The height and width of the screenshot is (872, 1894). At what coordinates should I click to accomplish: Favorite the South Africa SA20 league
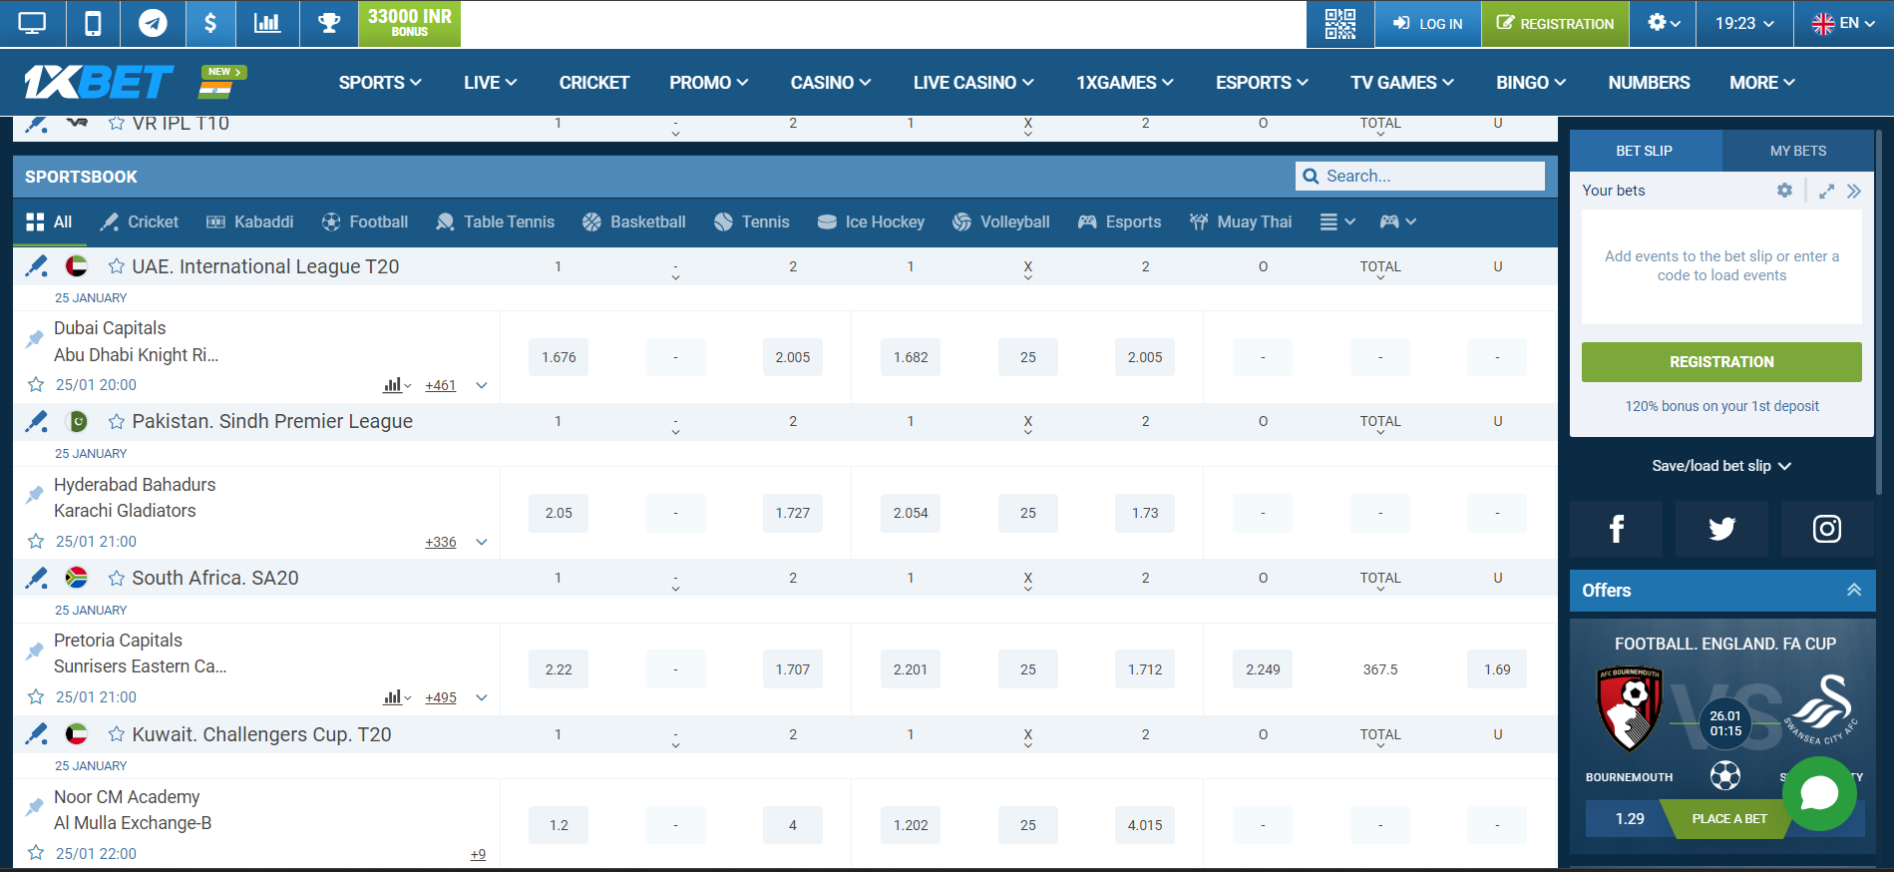coord(117,579)
